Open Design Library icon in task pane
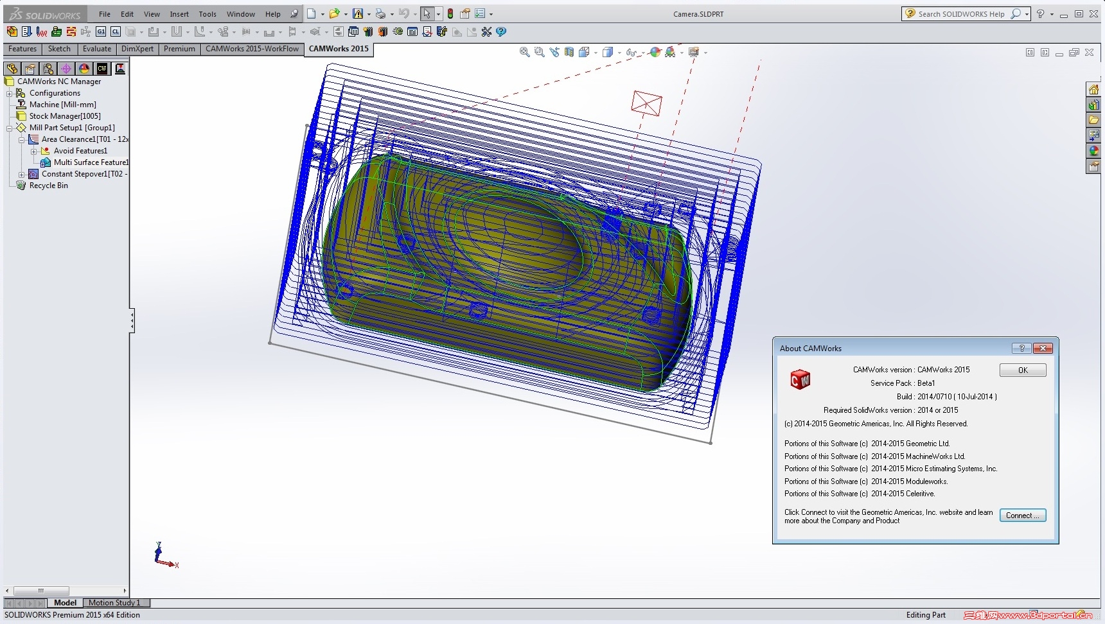The image size is (1105, 624). (x=1093, y=105)
